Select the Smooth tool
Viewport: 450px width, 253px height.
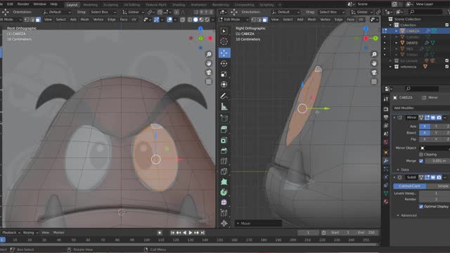224,202
